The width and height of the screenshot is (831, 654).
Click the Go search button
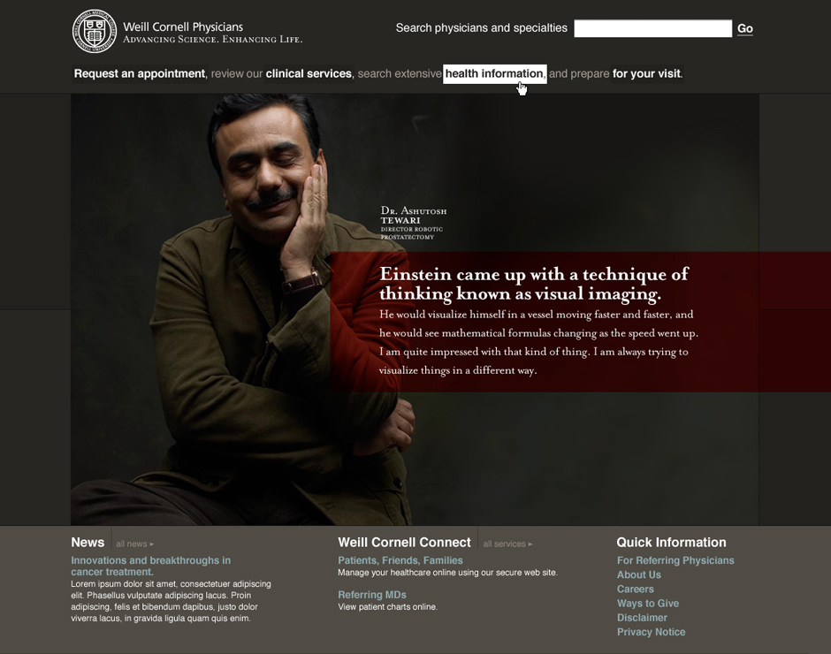[x=744, y=28]
